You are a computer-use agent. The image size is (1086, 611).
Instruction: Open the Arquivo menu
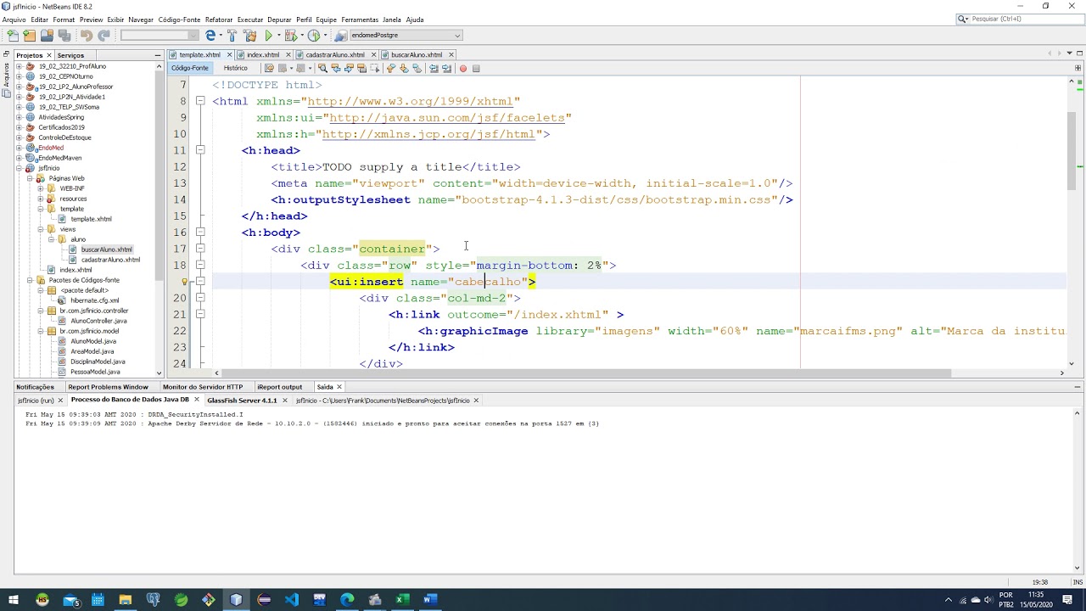[x=14, y=20]
